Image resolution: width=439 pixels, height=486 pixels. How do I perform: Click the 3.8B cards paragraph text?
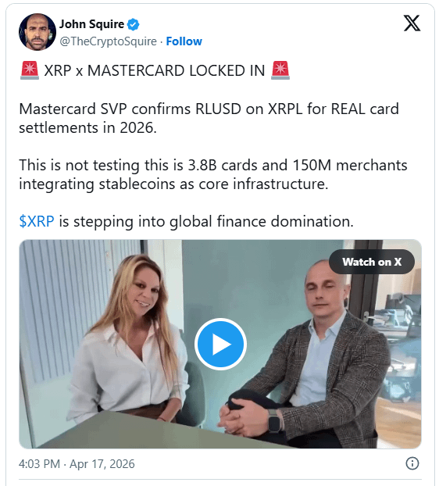pos(212,174)
